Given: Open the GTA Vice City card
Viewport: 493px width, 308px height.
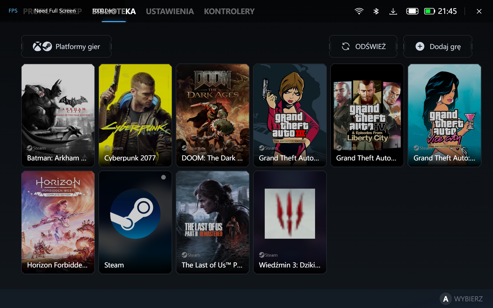Looking at the screenshot, I should [444, 115].
